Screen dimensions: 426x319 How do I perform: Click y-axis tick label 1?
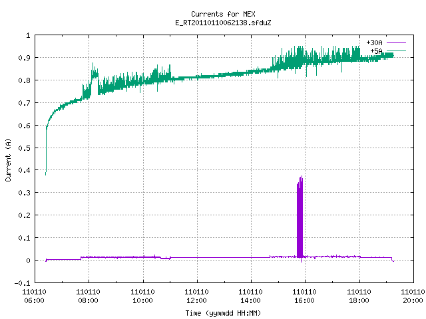pyautogui.click(x=28, y=35)
